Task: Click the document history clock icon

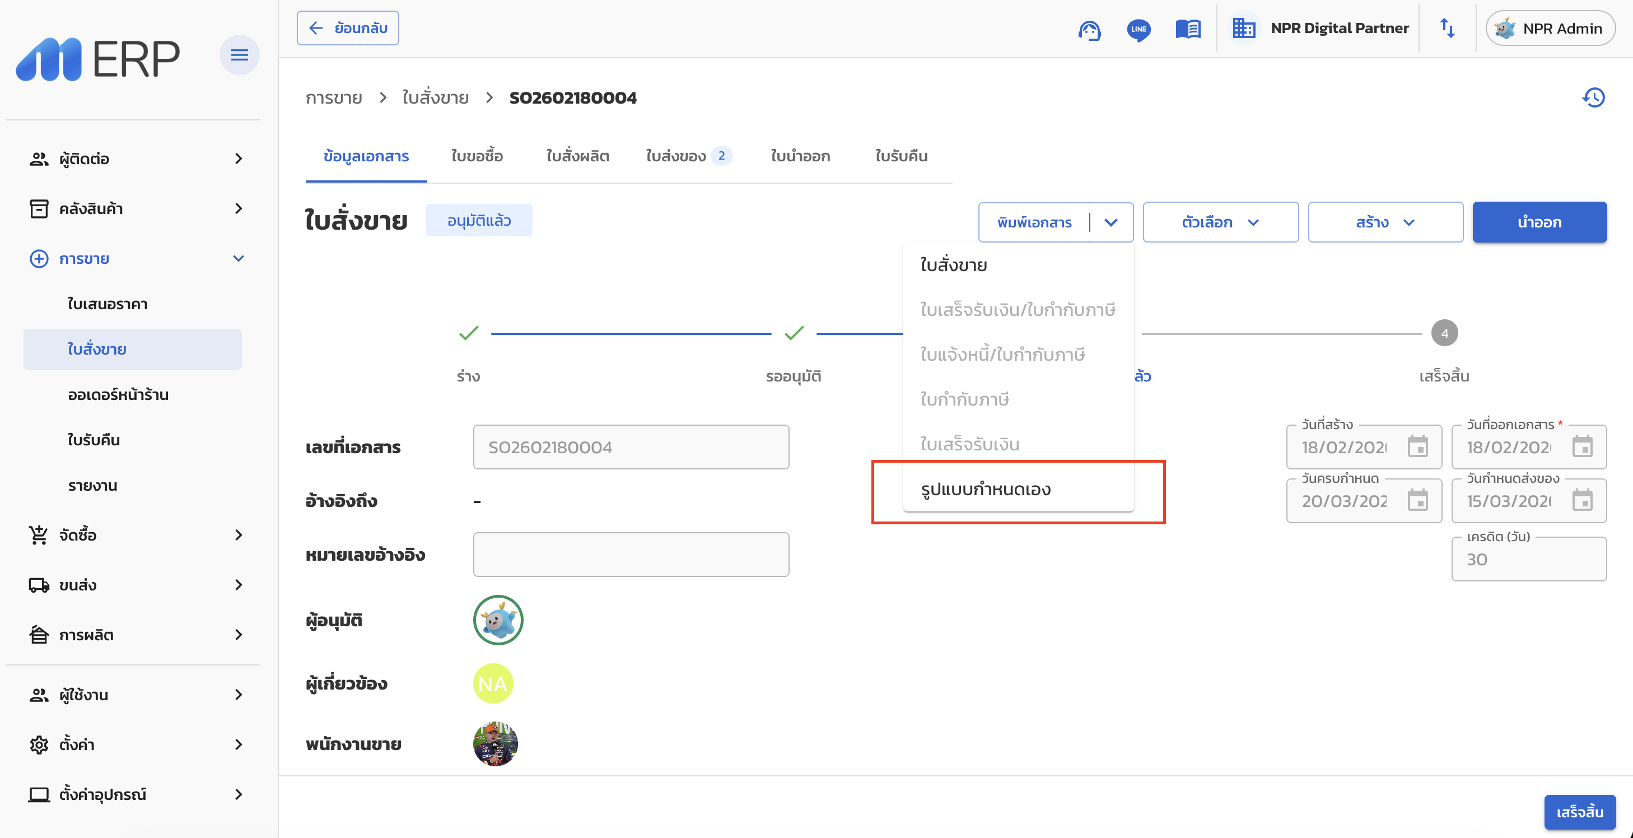Action: [x=1593, y=97]
